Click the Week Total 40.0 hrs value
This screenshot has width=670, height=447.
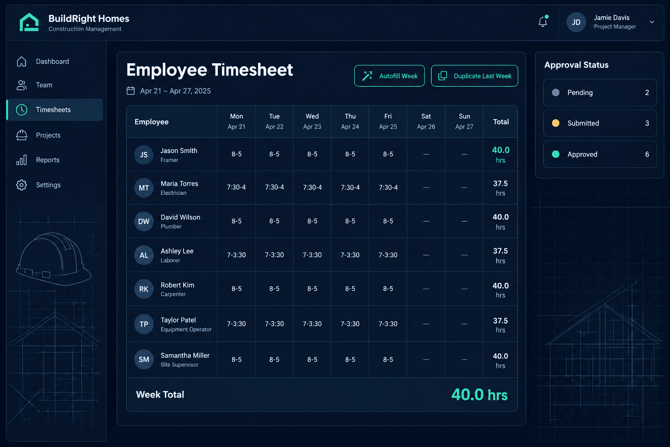click(479, 395)
